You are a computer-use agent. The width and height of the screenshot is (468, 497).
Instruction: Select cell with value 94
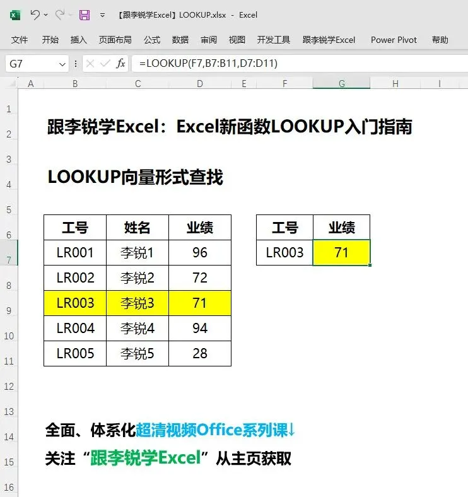[200, 328]
